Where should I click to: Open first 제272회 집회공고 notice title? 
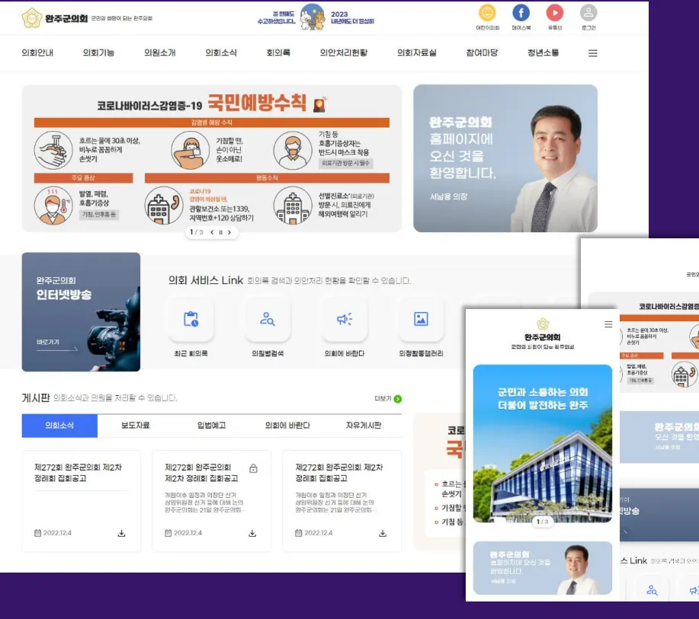(78, 473)
